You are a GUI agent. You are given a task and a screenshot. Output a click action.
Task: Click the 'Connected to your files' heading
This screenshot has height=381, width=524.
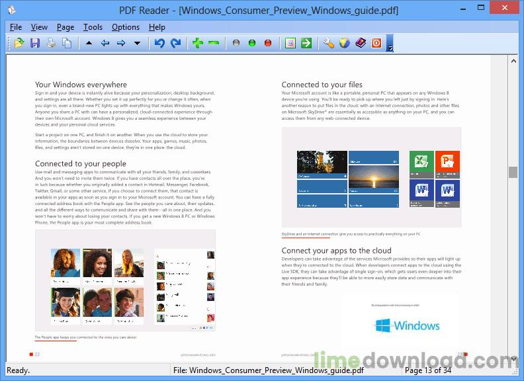322,85
